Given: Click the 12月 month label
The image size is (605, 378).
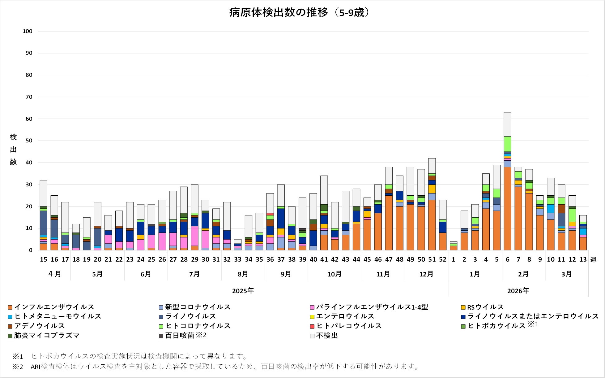Looking at the screenshot, I should point(426,274).
